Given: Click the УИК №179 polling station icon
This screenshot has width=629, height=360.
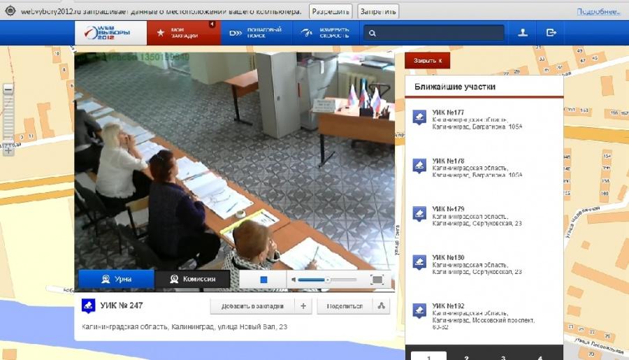Looking at the screenshot, I should (419, 213).
